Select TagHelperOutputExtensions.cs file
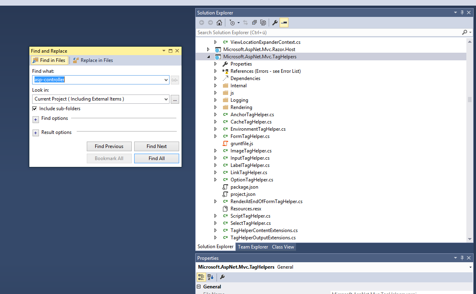 click(x=263, y=238)
